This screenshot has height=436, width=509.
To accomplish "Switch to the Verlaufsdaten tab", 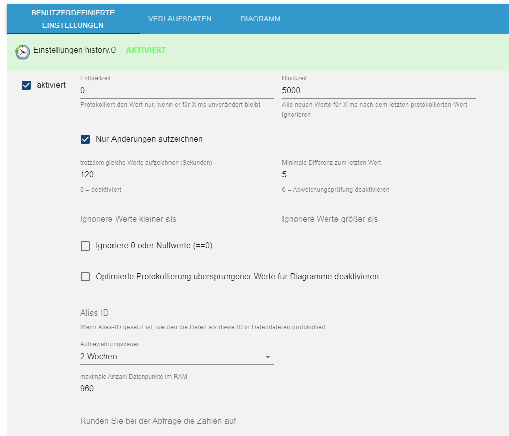I will click(180, 19).
